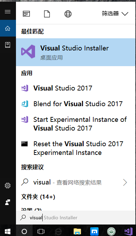The height and width of the screenshot is (236, 136).
Task: Expand the 文件夹 (14+) results section
Action: click(x=38, y=197)
